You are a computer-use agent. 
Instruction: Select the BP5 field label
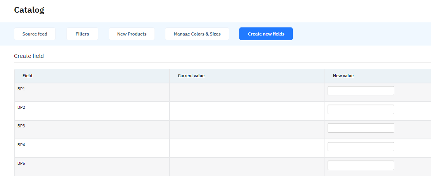point(21,163)
